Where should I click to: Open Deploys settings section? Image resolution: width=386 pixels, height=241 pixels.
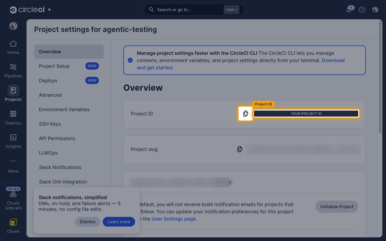[x=69, y=80]
